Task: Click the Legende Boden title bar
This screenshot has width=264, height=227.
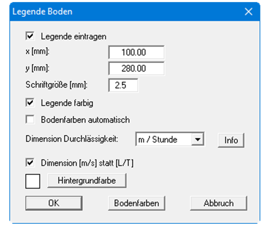Action: pyautogui.click(x=122, y=11)
